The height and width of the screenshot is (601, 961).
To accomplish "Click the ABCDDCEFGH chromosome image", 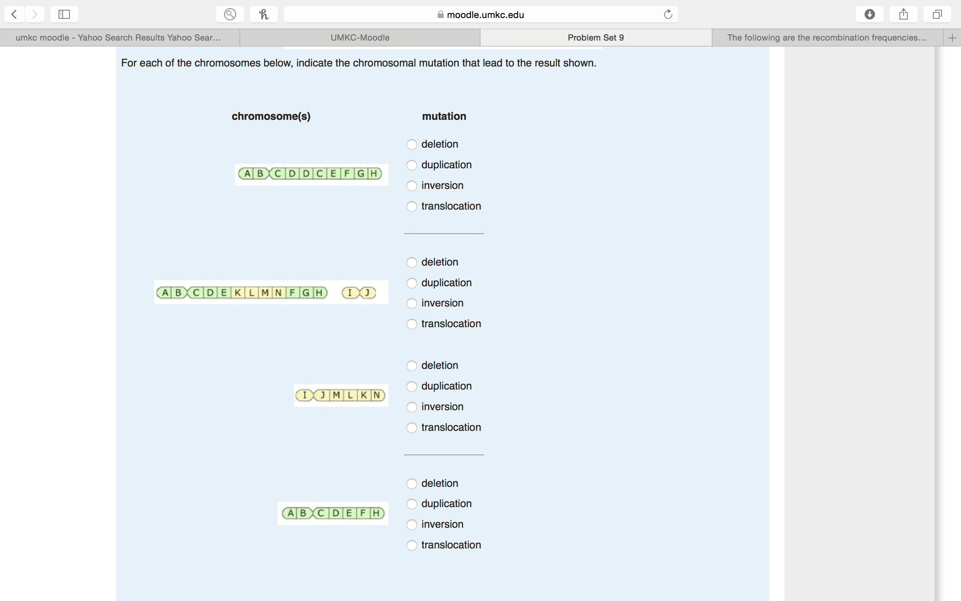I will pos(310,174).
